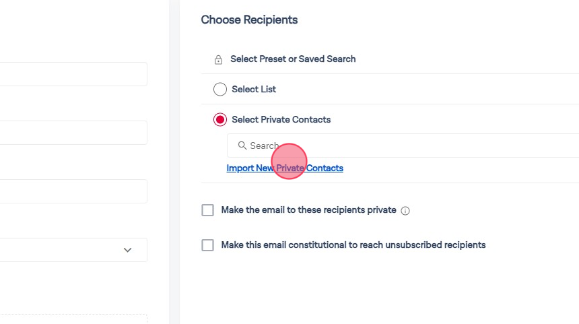
Task: Click the third empty field in left panel
Action: 73,191
